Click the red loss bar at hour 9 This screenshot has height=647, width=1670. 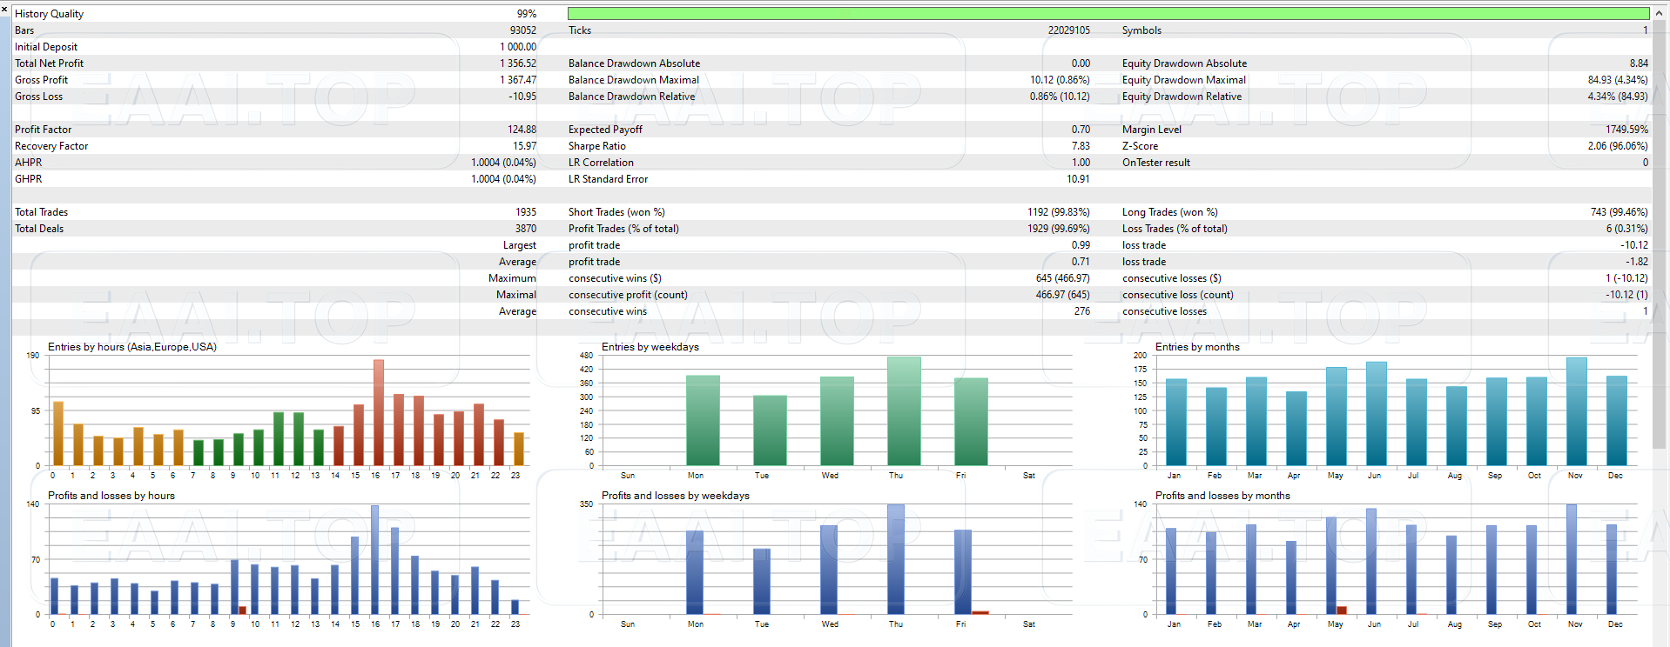242,610
